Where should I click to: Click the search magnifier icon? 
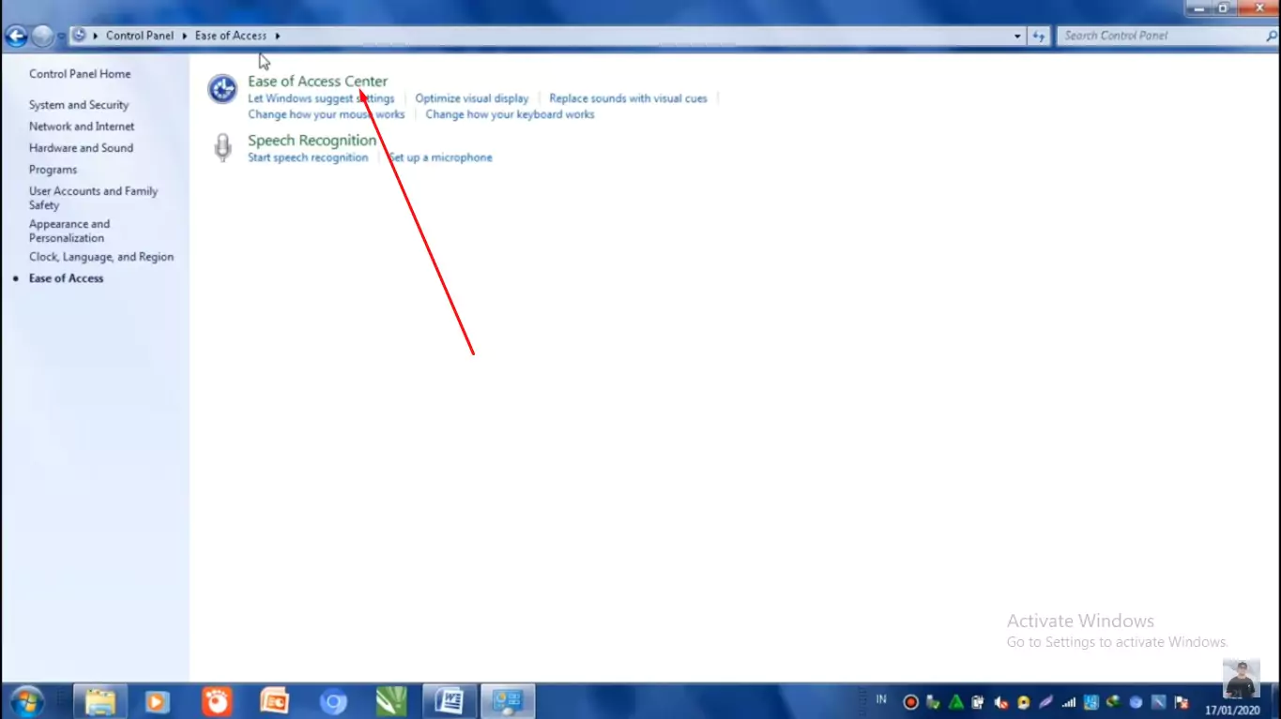[x=1272, y=36]
